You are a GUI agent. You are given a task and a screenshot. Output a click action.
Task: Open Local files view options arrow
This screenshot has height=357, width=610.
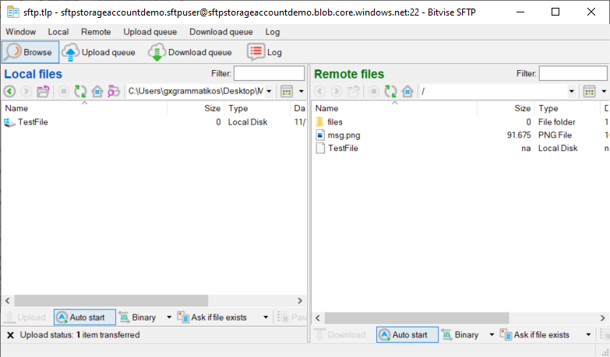[301, 92]
